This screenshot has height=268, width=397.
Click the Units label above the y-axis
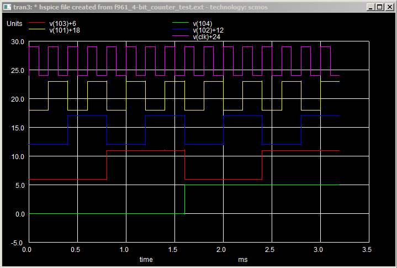point(14,24)
